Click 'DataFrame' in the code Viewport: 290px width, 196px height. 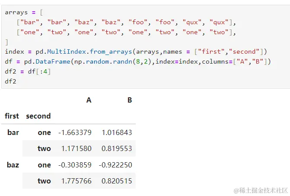click(x=53, y=61)
